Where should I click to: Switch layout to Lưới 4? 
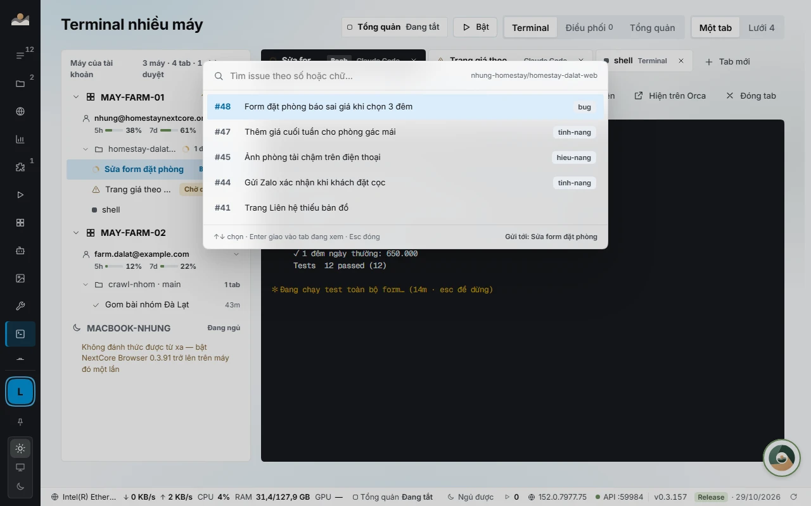tap(762, 28)
